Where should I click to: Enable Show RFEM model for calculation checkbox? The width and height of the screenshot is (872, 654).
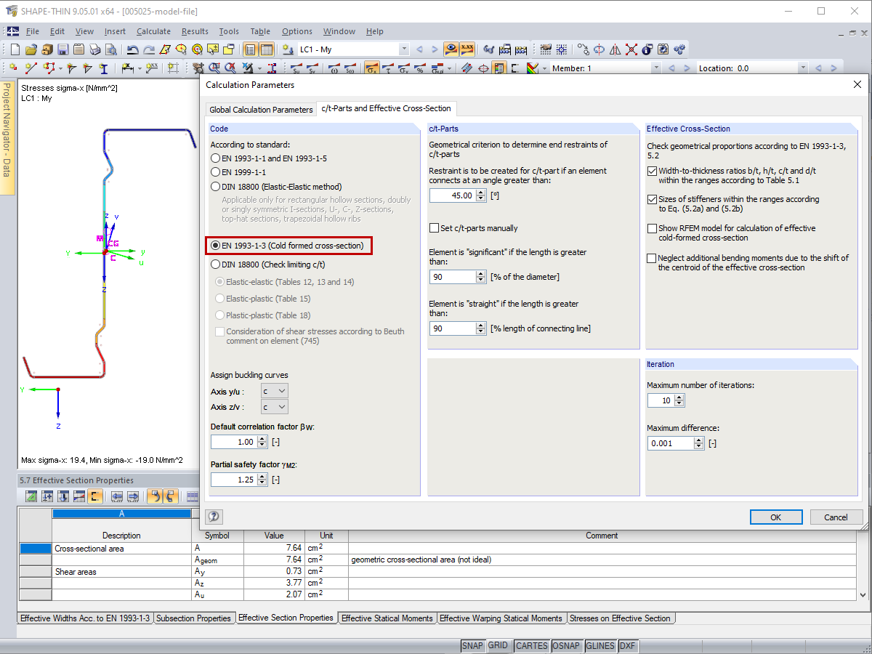652,228
